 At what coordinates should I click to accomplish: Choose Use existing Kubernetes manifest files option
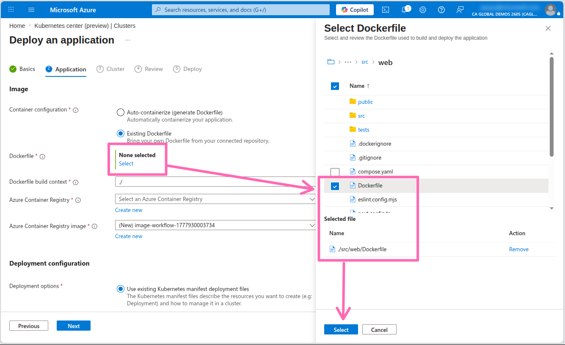[x=121, y=289]
